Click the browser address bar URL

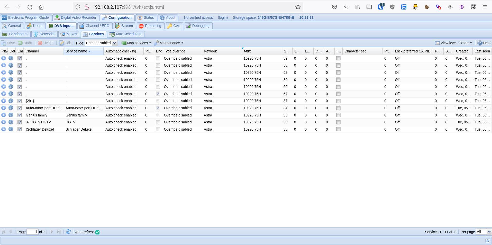point(128,7)
